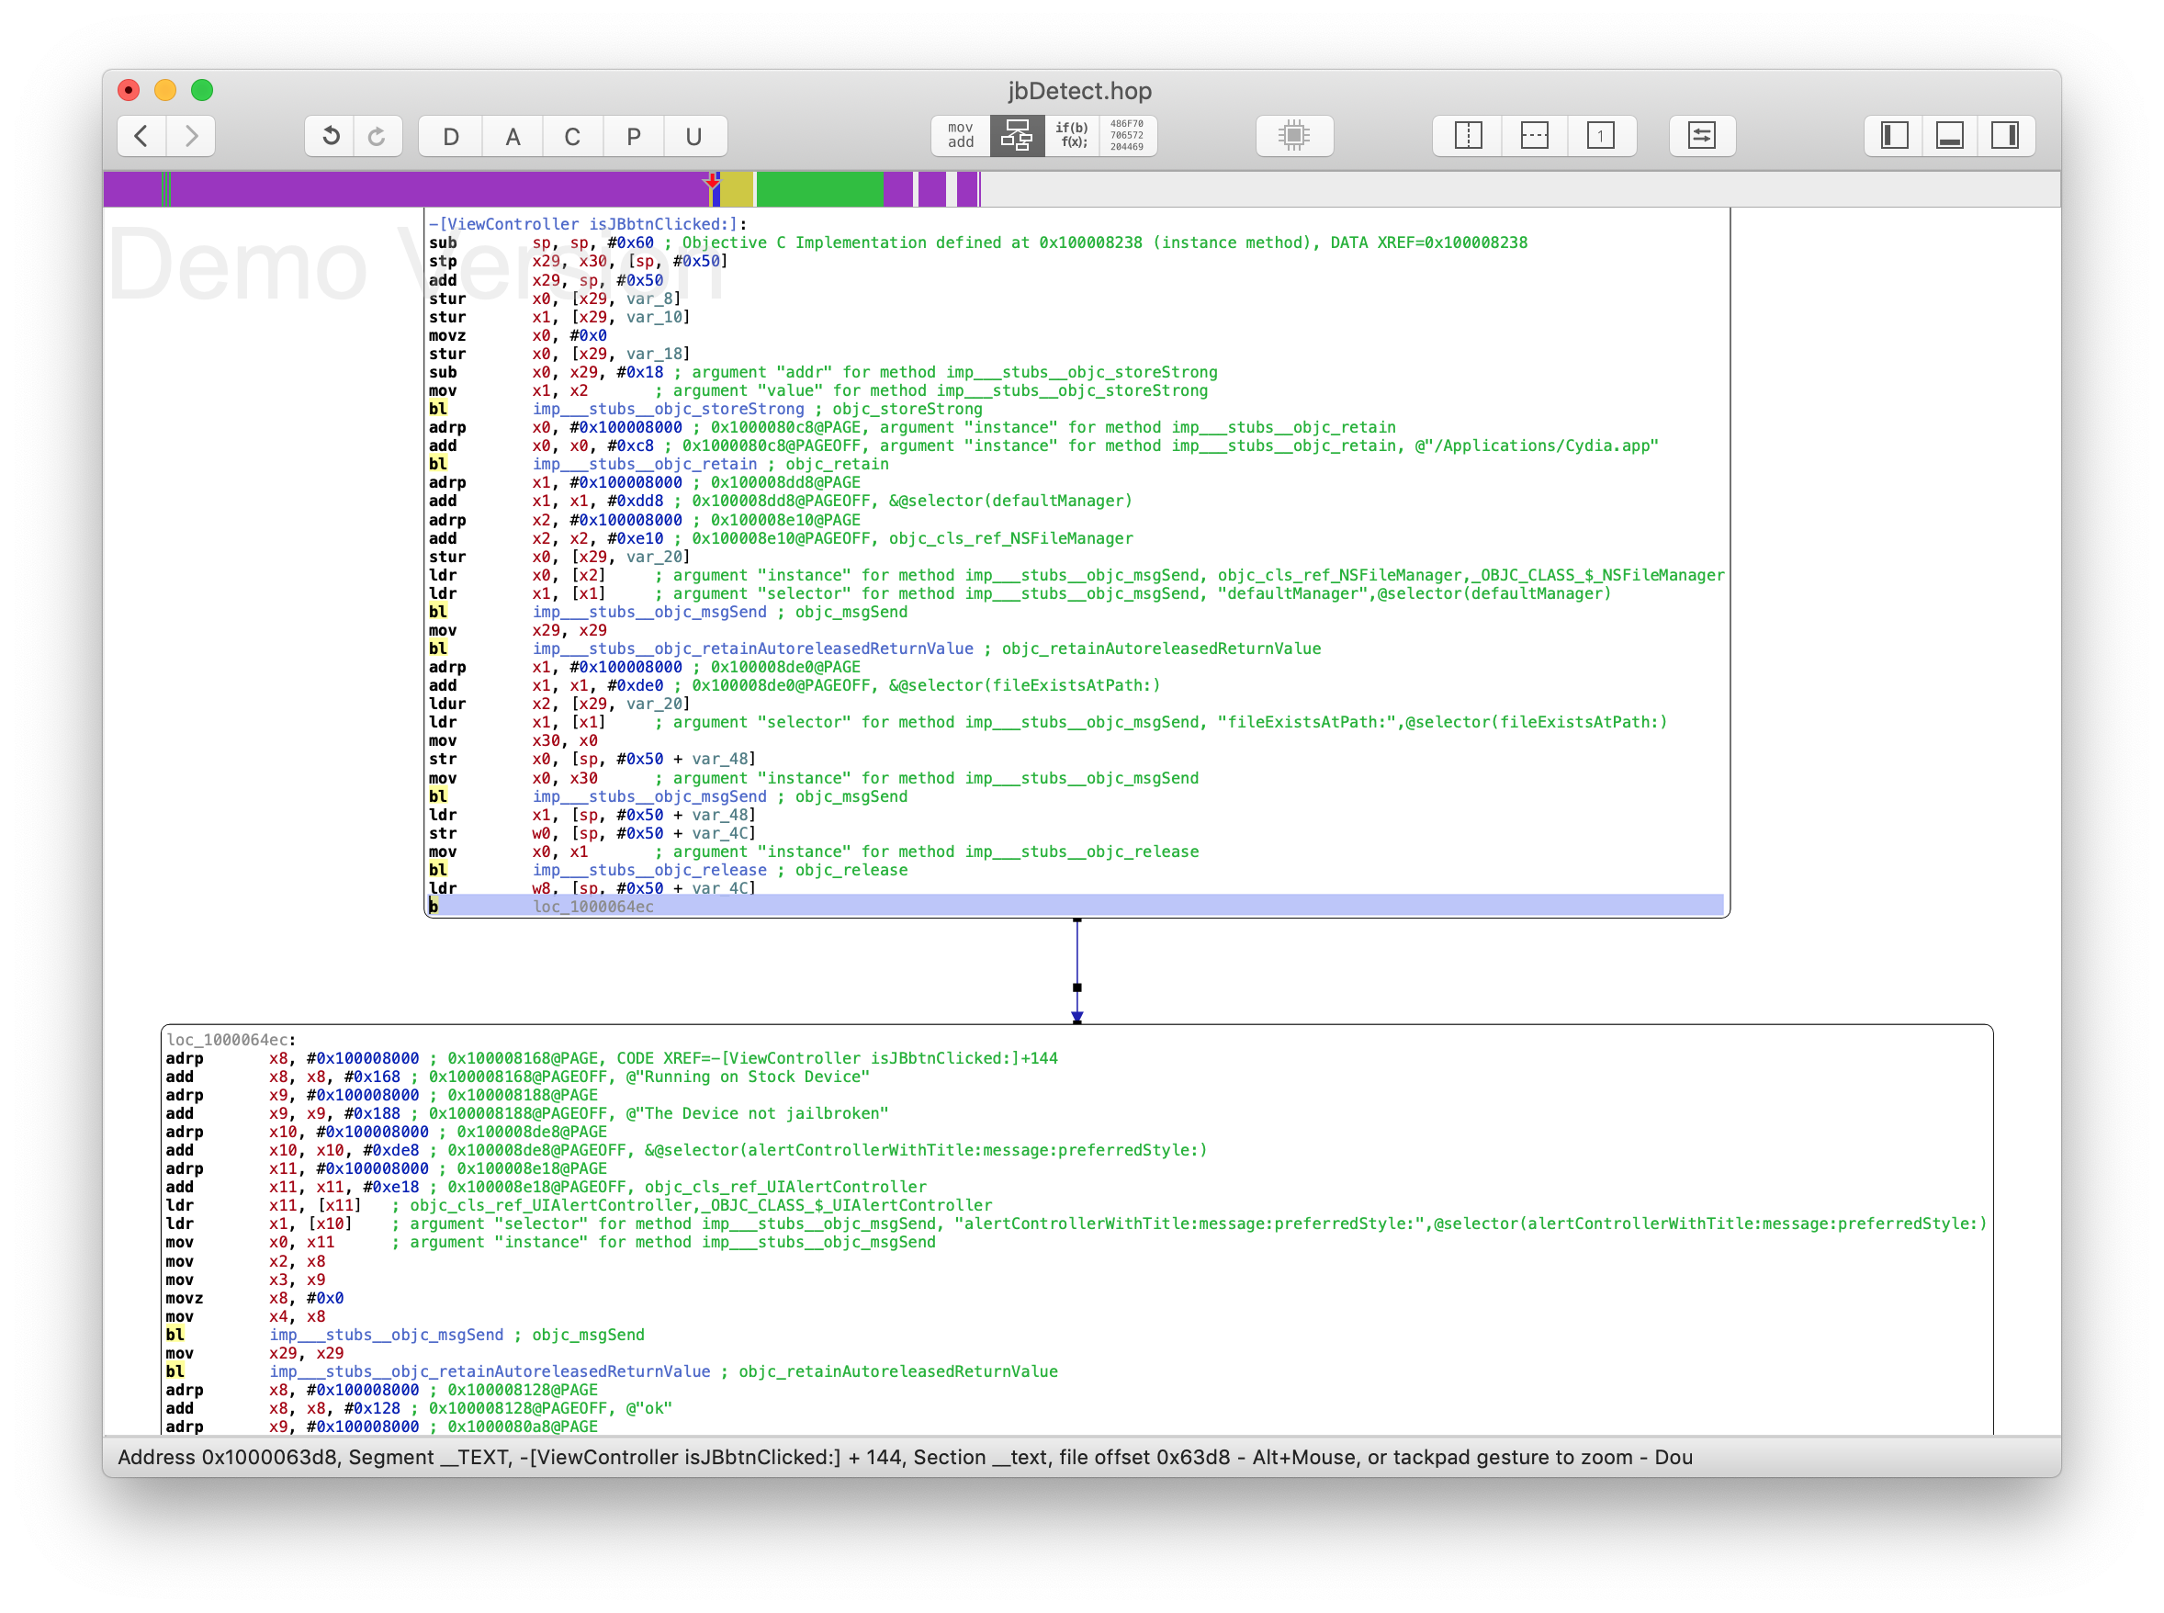Mark selection as Code with C button

point(573,136)
